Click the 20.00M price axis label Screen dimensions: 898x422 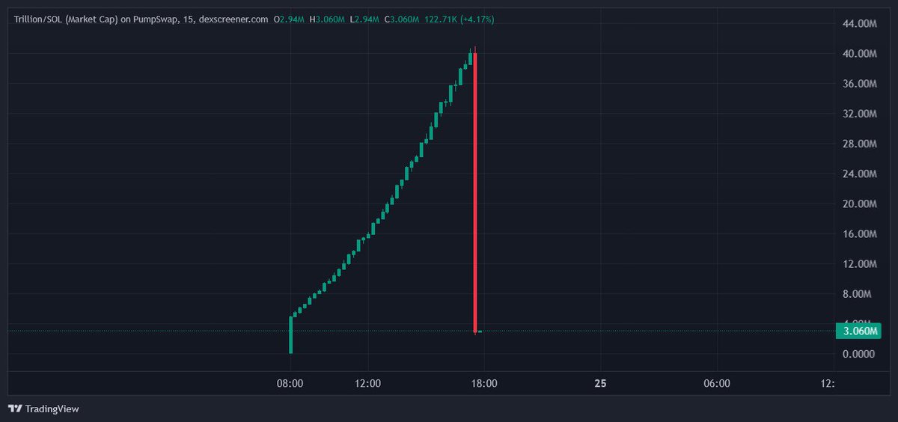(x=859, y=204)
